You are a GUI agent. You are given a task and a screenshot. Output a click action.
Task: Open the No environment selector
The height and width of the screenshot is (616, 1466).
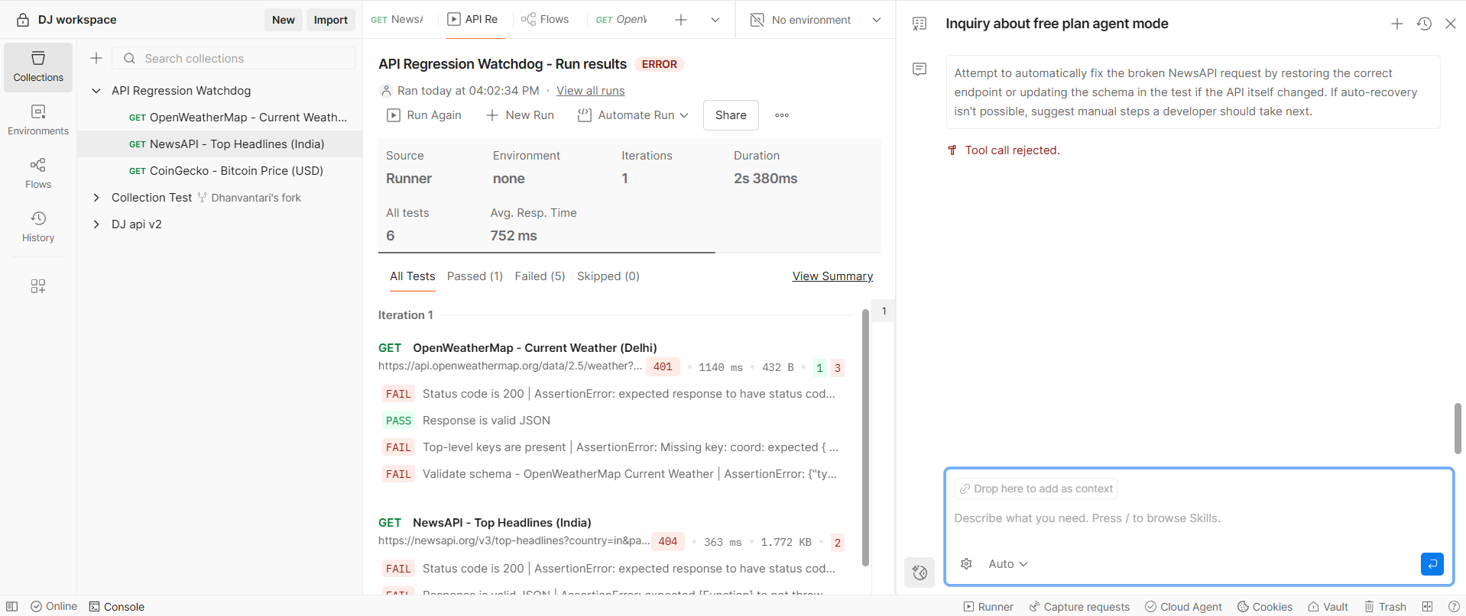(816, 20)
